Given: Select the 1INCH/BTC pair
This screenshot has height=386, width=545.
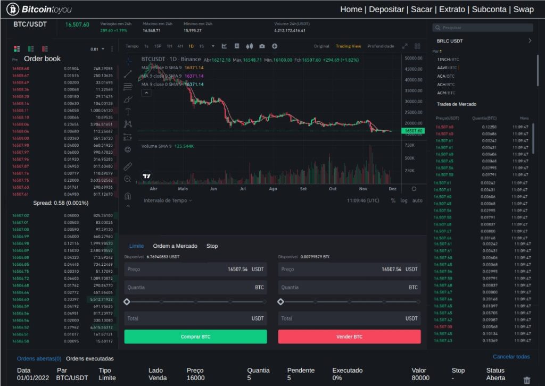Looking at the screenshot, I should (448, 60).
